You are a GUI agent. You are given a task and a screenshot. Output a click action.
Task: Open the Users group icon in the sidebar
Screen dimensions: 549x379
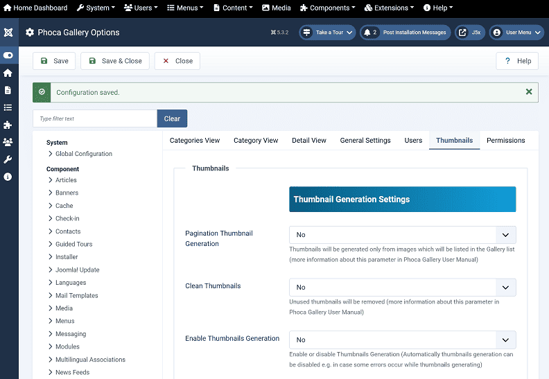pos(8,142)
